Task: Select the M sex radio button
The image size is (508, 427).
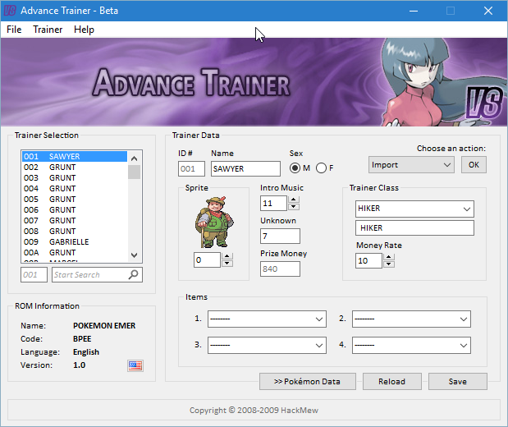Action: 295,168
